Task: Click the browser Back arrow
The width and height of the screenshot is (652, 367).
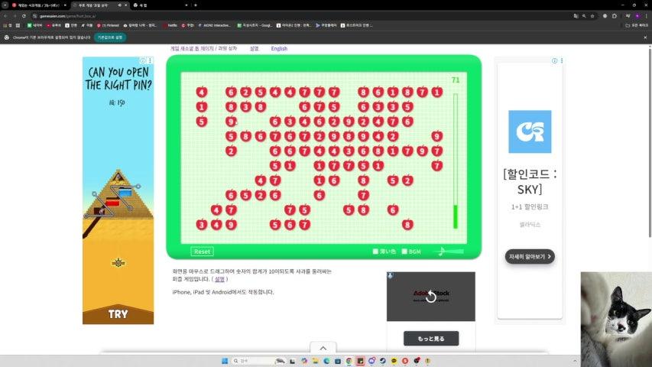Action: 5,16
